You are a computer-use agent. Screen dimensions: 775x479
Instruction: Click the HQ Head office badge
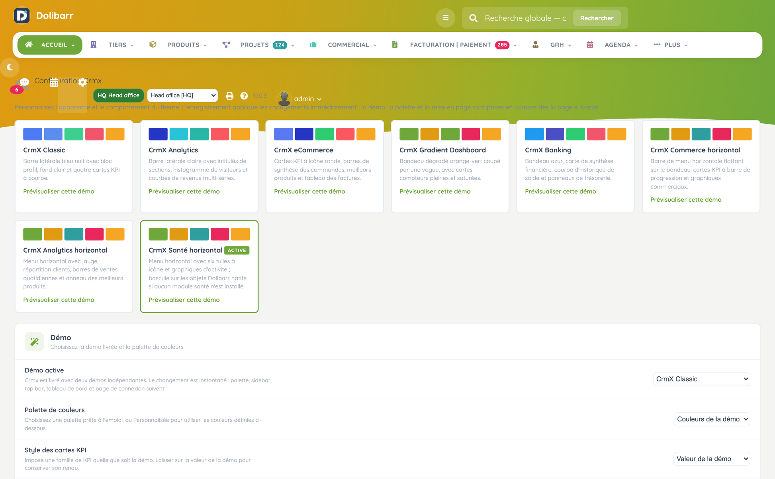118,95
